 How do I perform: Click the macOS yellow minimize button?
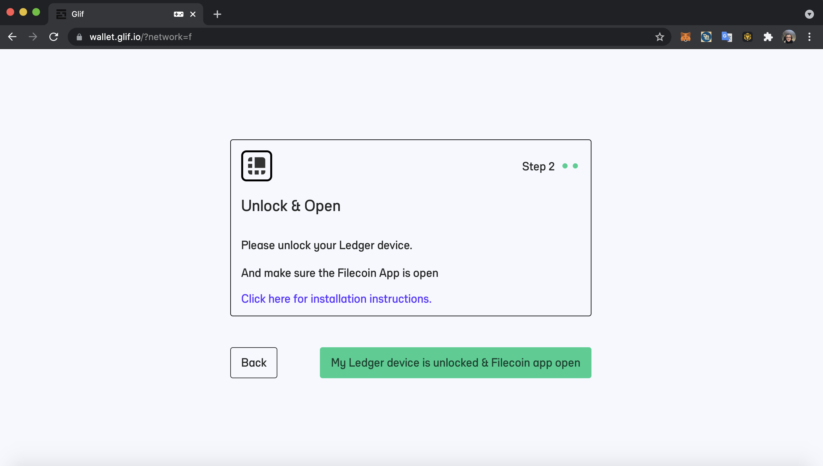point(23,12)
